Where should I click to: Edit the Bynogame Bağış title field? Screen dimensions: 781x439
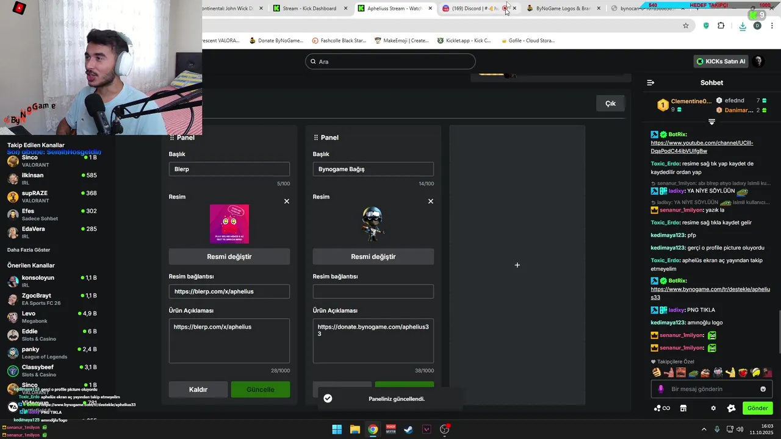[373, 170]
